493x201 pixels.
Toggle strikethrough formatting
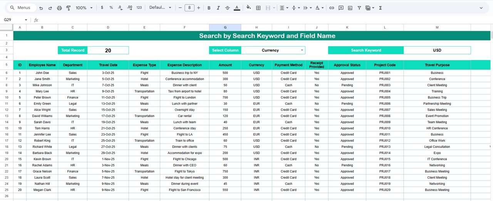tap(227, 8)
